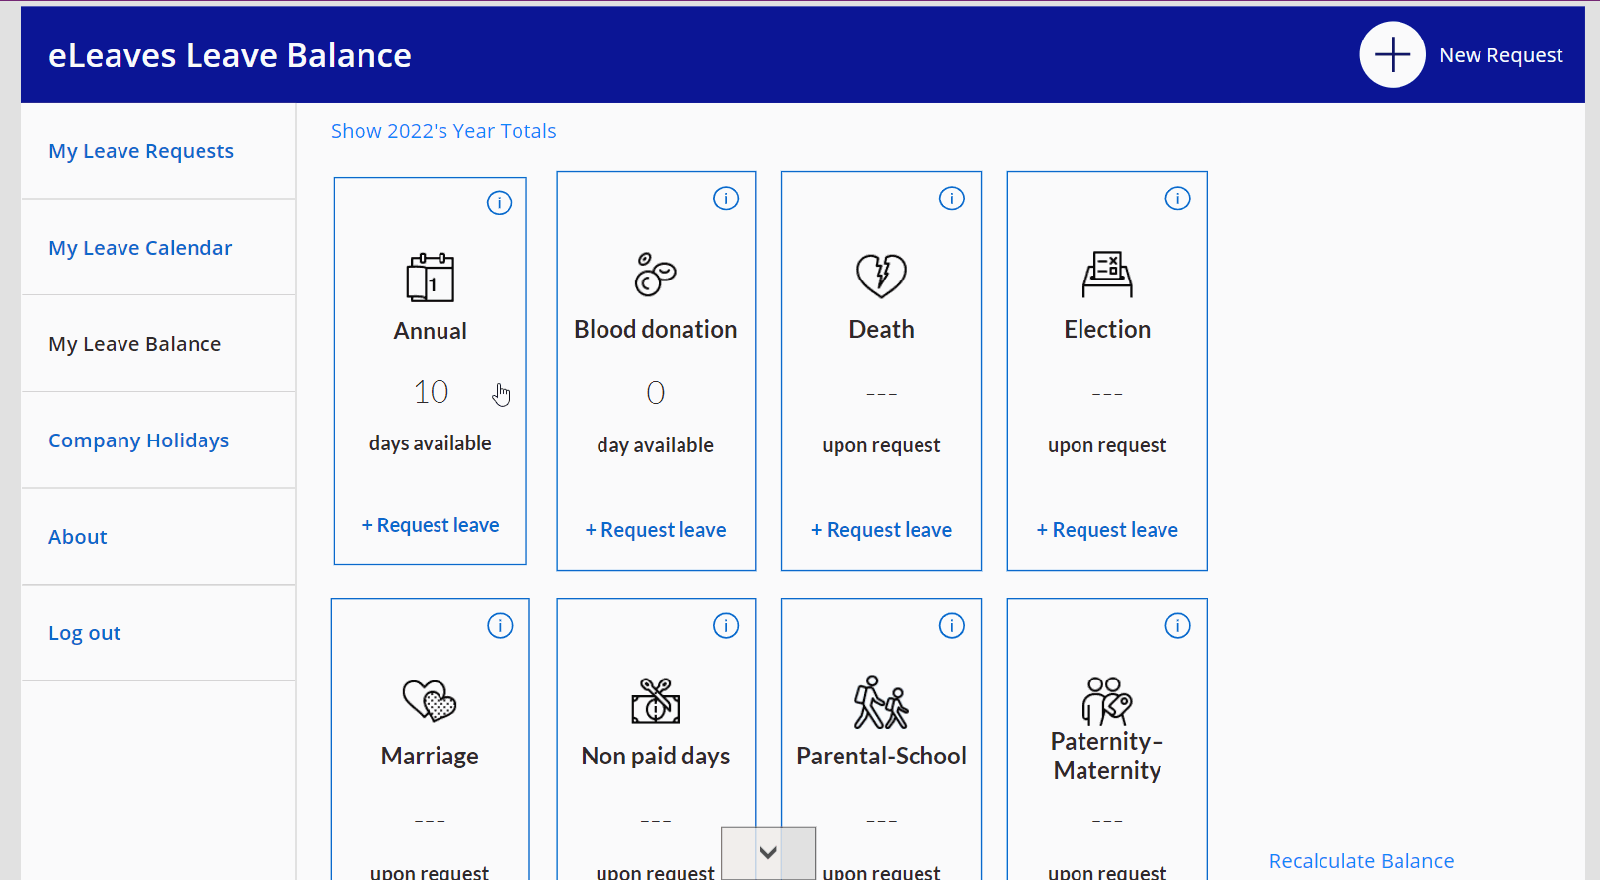Click the Recalculate Balance link

click(1361, 861)
